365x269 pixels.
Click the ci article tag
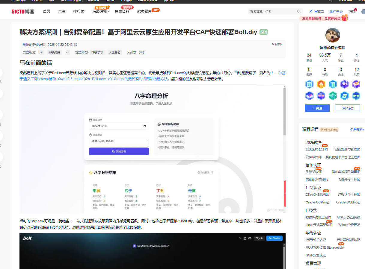point(67,52)
